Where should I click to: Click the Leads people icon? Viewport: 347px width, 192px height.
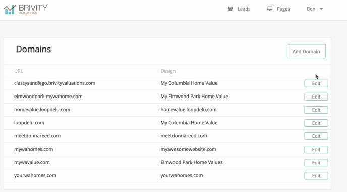(x=230, y=9)
